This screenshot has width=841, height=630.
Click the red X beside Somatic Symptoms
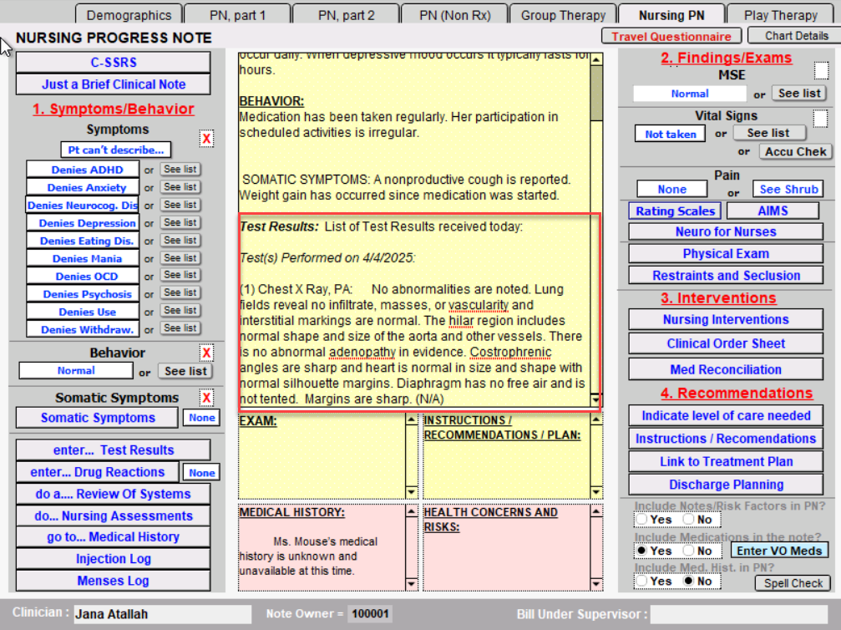[x=206, y=398]
